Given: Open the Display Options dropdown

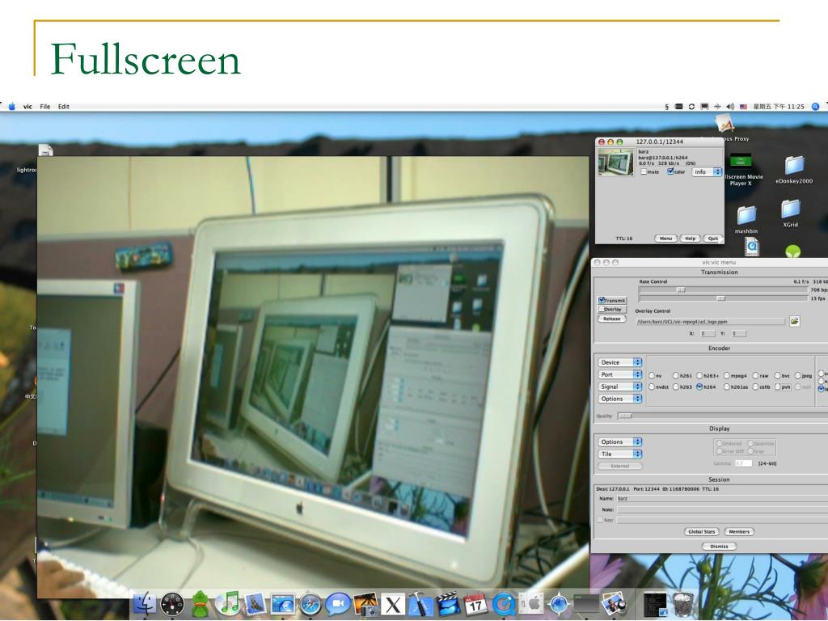Looking at the screenshot, I should (620, 441).
